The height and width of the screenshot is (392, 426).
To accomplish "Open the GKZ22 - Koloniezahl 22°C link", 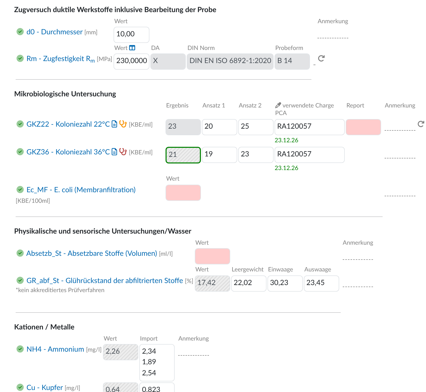I will pos(68,124).
